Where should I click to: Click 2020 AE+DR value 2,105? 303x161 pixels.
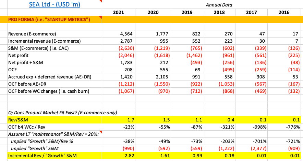point(162,77)
